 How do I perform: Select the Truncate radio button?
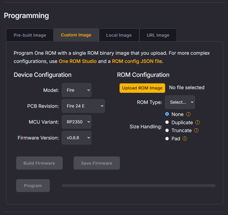pyautogui.click(x=167, y=130)
